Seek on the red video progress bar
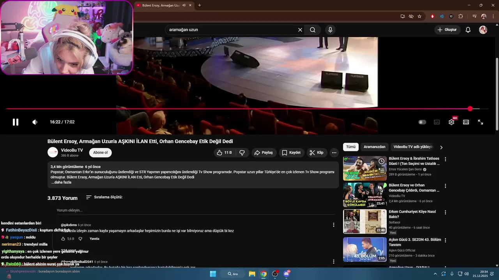Image resolution: width=499 pixels, height=280 pixels. 248,109
